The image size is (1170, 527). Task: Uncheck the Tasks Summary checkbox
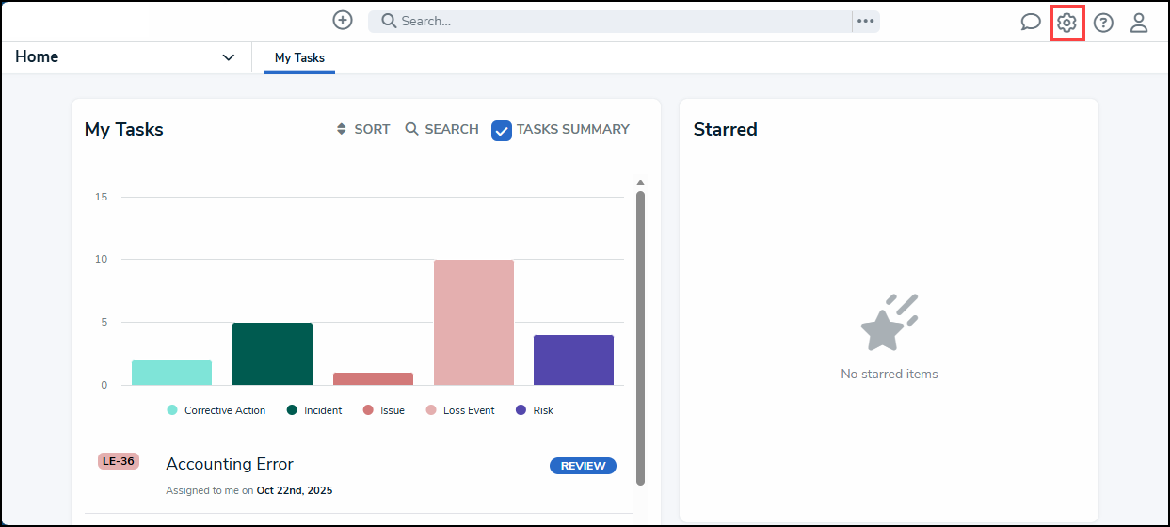[x=502, y=130]
